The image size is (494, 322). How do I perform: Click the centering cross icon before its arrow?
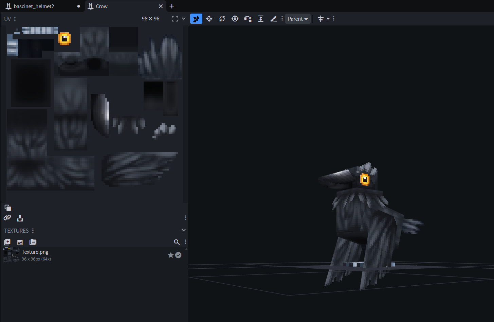[x=321, y=19]
